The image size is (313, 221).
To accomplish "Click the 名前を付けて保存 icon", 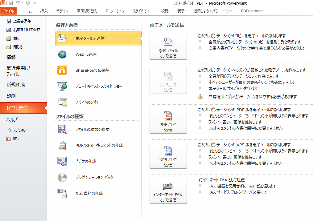I will 9,30.
